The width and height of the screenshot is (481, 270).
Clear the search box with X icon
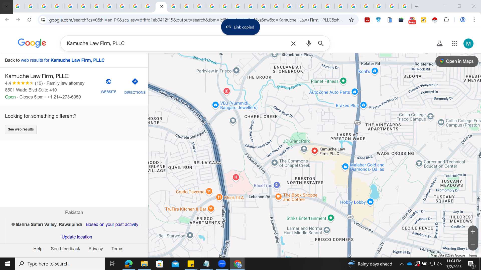coord(293,43)
